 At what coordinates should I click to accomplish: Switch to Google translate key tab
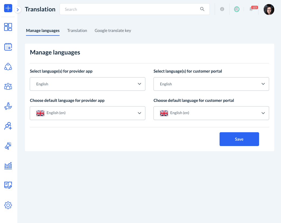click(x=113, y=31)
